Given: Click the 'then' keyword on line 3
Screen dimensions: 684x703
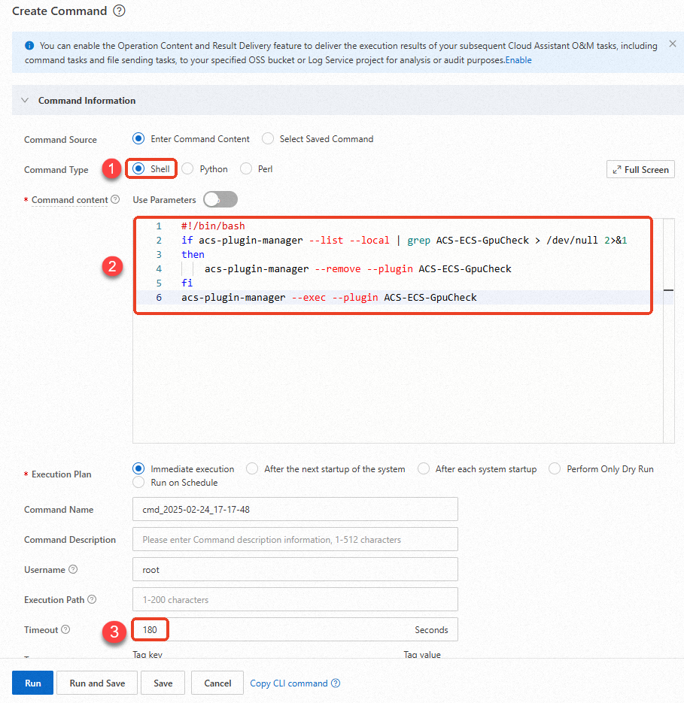Looking at the screenshot, I should [193, 255].
